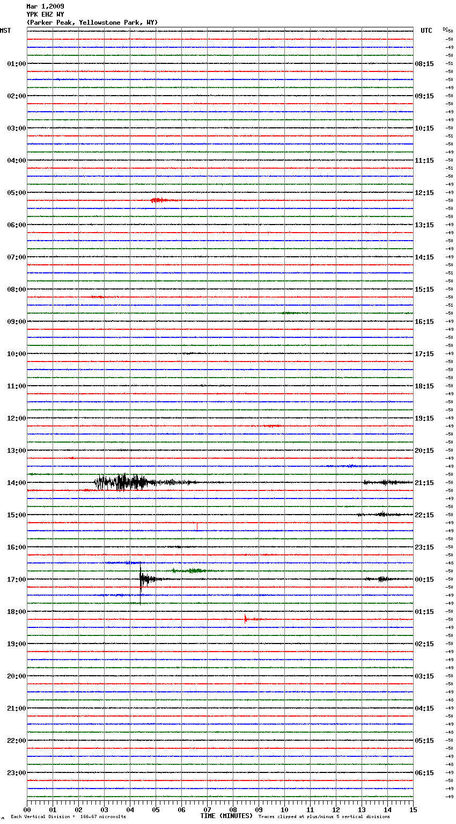Screen dimensions: 456x824
Task: Click the 09:00 MST time label
Action: pyautogui.click(x=17, y=322)
